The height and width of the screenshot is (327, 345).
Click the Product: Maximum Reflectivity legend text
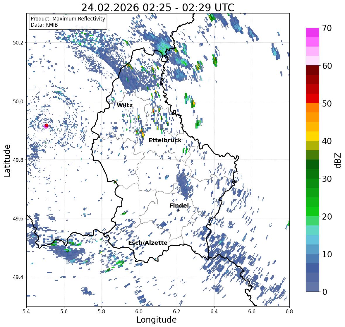click(68, 19)
